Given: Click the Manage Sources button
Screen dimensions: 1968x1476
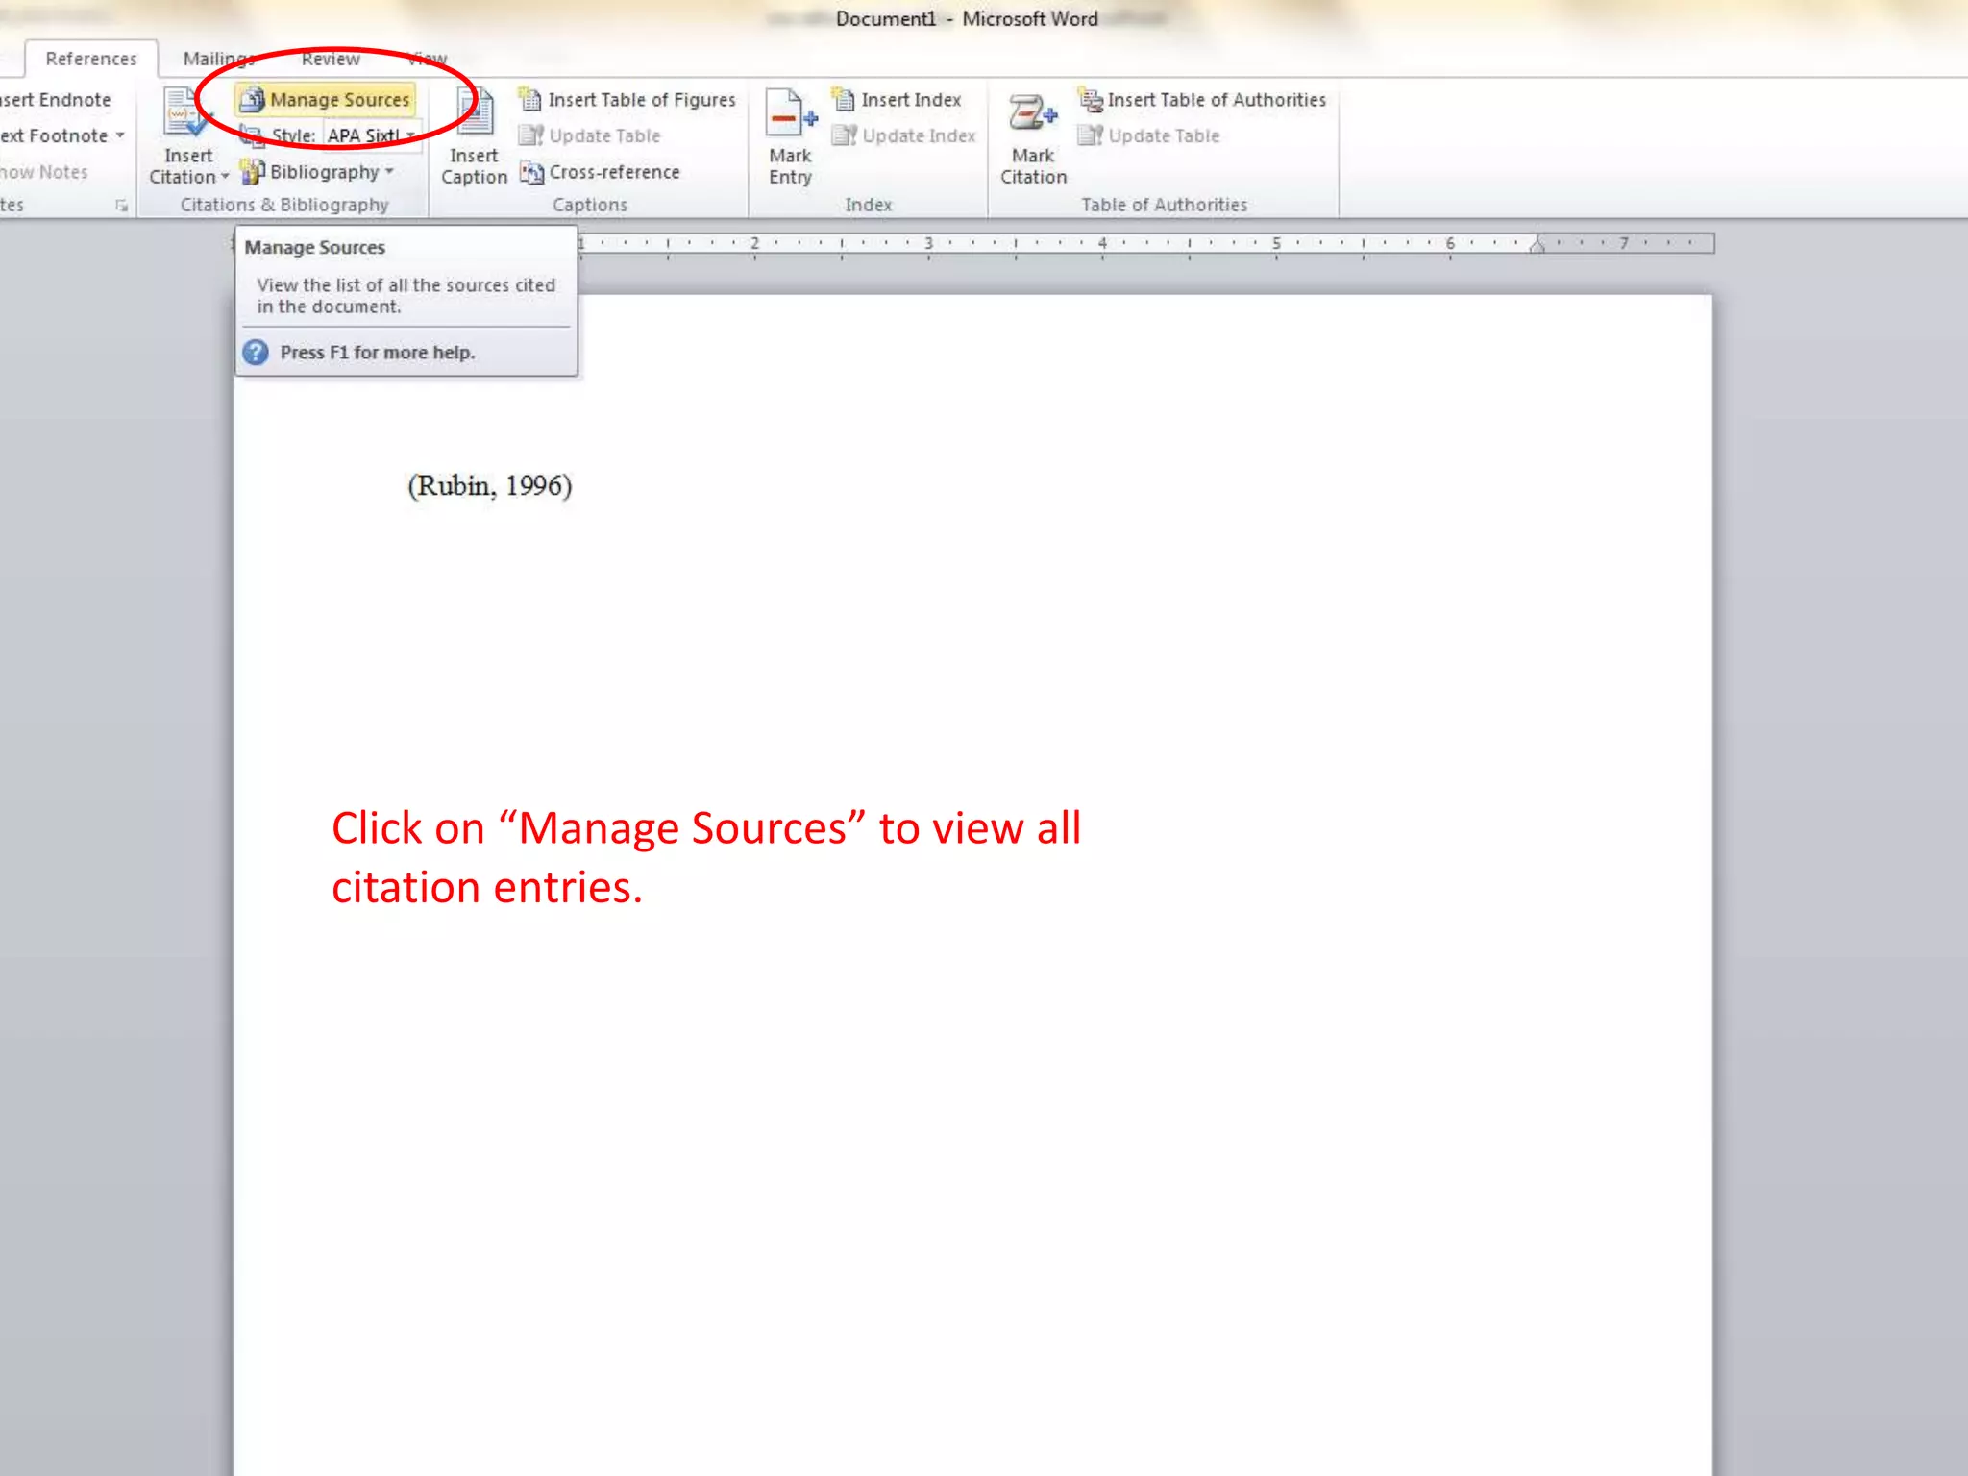Looking at the screenshot, I should point(326,100).
